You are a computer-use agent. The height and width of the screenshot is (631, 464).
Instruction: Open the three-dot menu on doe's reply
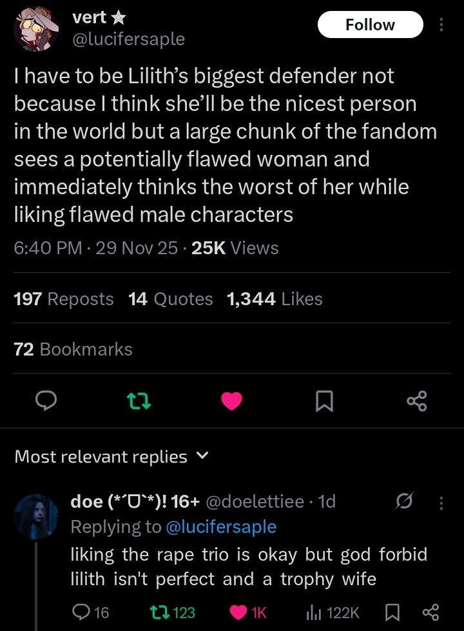[441, 501]
